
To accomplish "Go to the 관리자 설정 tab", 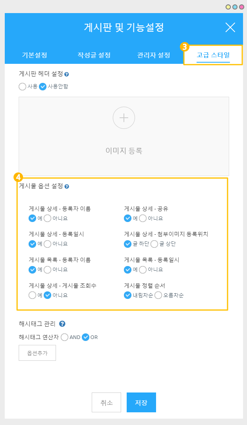I will tap(154, 55).
